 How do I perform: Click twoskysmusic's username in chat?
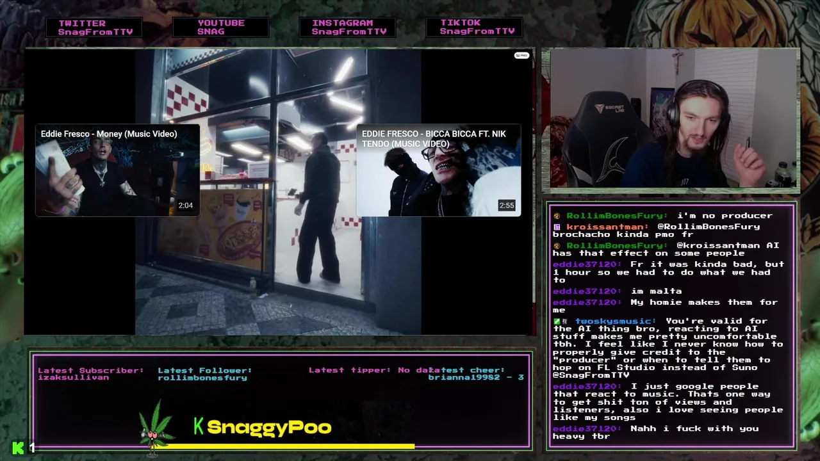(616, 321)
